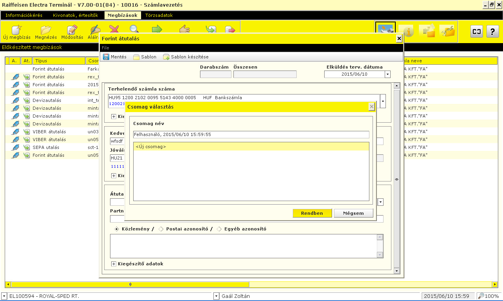Screen dimensions: 503x301
Task: Click the zoom magnifier in the status bar
Action: pyautogui.click(x=481, y=296)
